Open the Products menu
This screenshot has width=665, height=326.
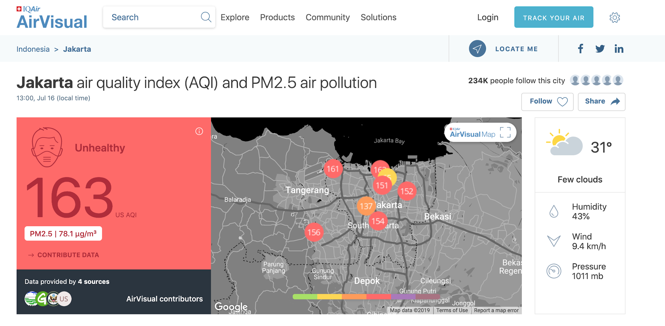[x=277, y=17]
